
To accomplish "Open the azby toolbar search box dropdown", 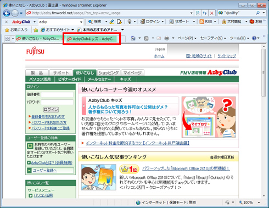I will [81, 22].
